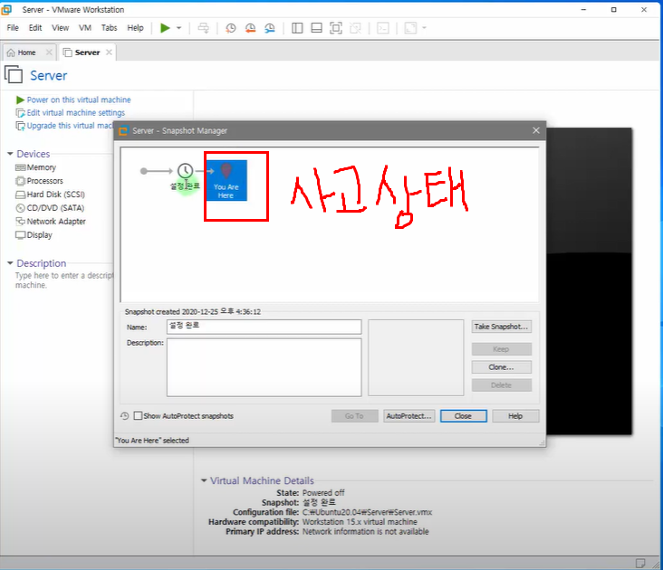This screenshot has width=663, height=570.
Task: Click the Clone... button
Action: point(502,367)
